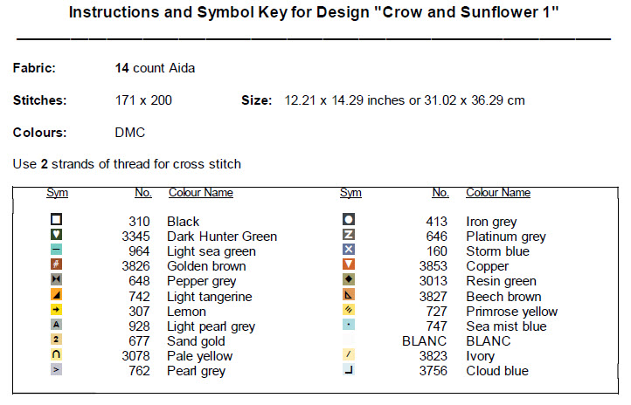Click the right 'Sym' column header
The image size is (631, 405).
click(350, 193)
